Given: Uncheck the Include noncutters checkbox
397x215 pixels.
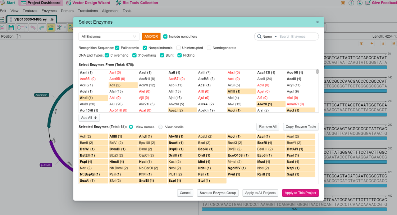Looking at the screenshot, I should point(165,37).
